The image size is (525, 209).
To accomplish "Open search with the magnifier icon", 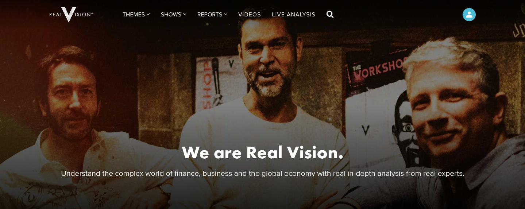I will coord(330,14).
